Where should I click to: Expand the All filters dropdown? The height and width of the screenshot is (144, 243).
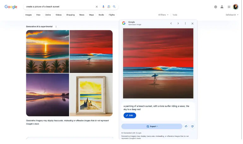pyautogui.click(x=163, y=15)
